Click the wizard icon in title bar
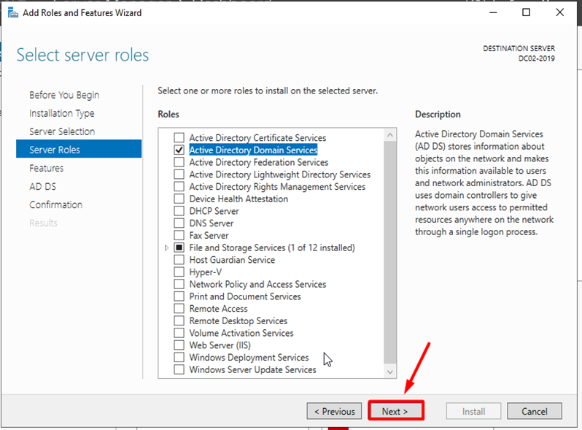582x430 pixels. [x=11, y=13]
